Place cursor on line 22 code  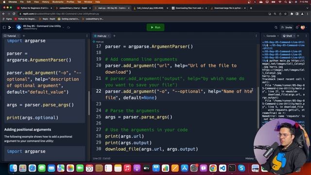click(178, 94)
